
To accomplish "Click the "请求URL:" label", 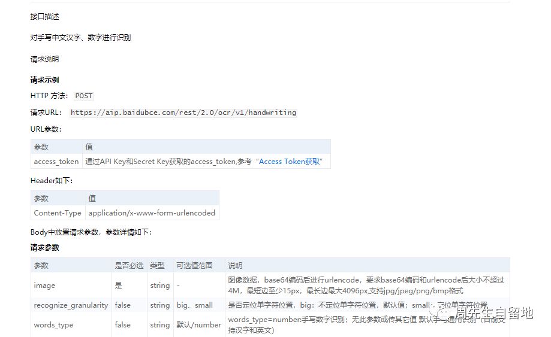I will click(x=46, y=113).
